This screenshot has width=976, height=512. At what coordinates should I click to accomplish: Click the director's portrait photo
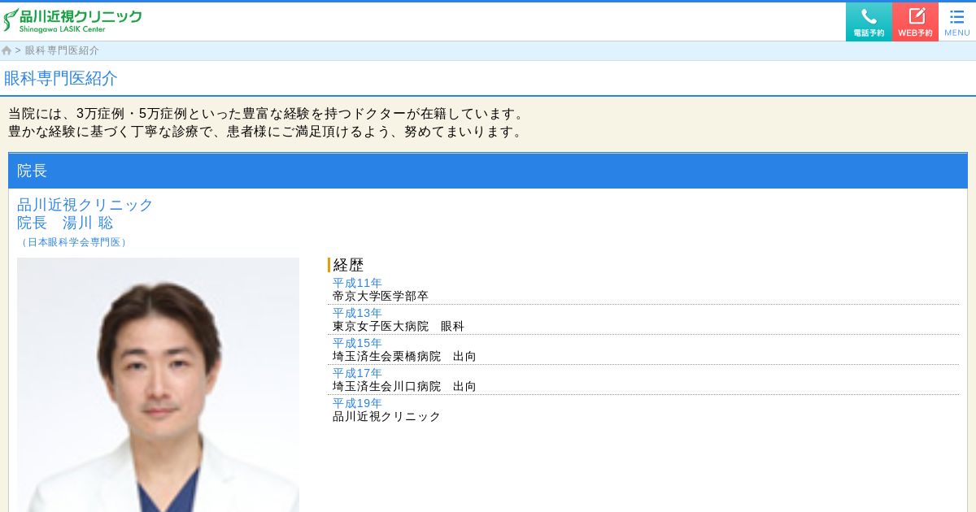(x=158, y=384)
